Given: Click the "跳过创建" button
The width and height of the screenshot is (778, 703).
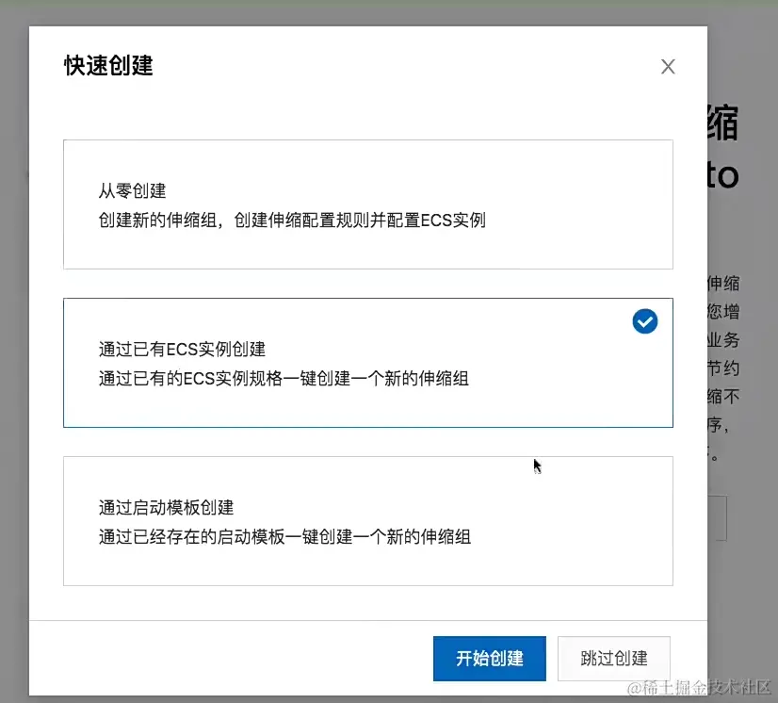Looking at the screenshot, I should tap(613, 659).
